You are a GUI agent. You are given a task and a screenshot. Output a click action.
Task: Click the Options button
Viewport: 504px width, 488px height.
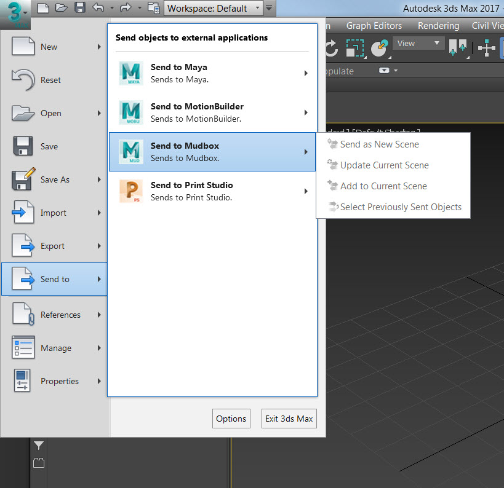tap(231, 419)
